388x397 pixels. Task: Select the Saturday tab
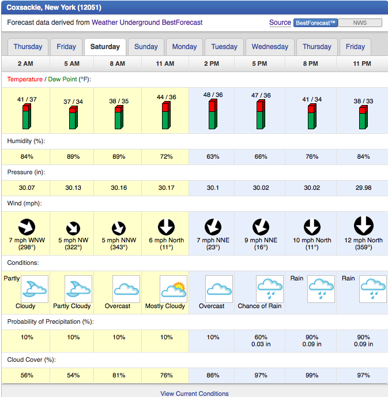coord(105,47)
